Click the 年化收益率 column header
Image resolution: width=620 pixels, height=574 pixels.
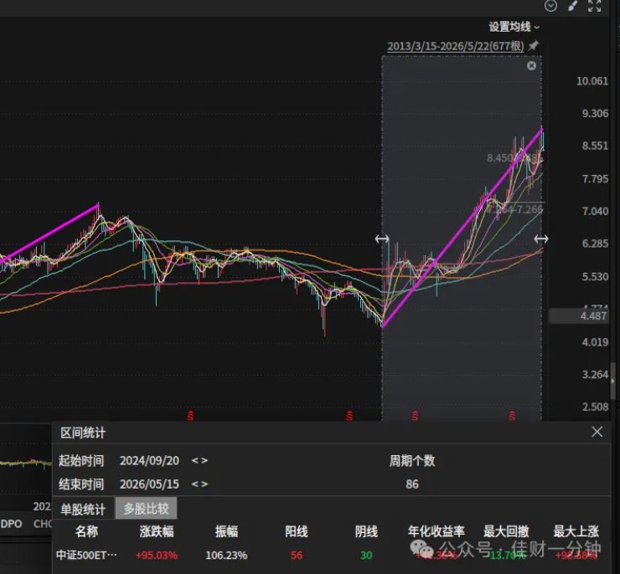pos(437,531)
